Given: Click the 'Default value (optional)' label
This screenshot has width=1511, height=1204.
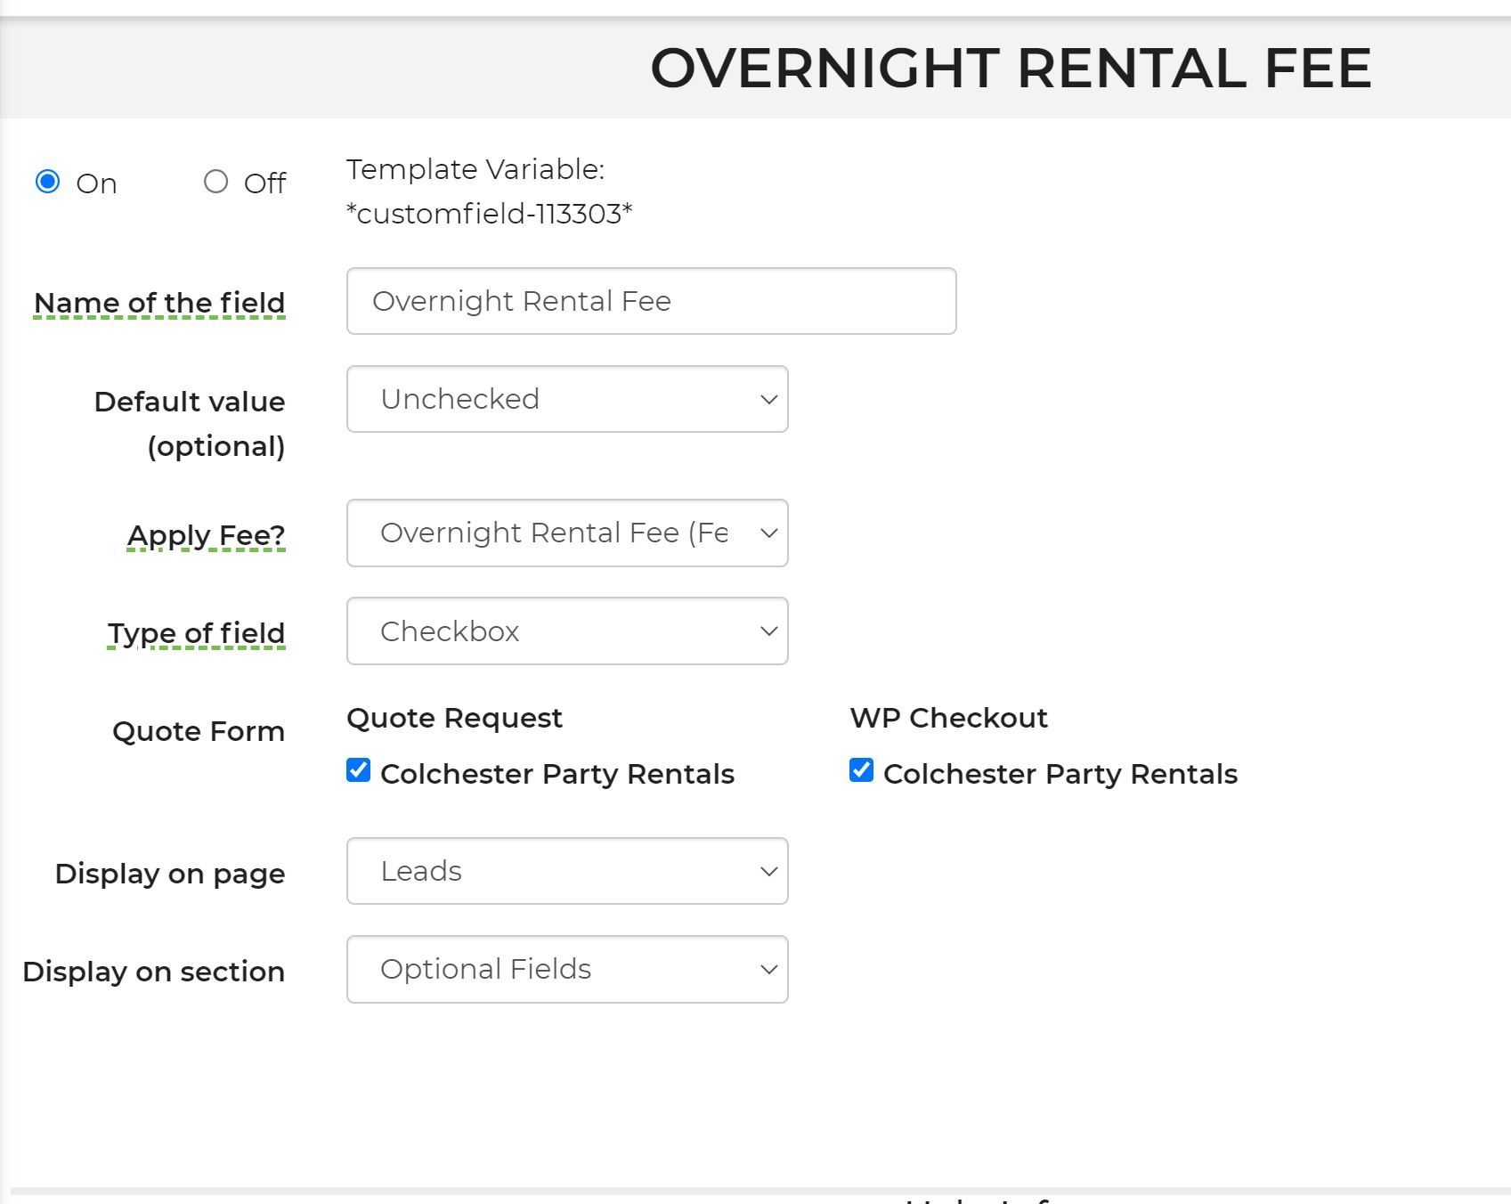Looking at the screenshot, I should pos(190,423).
